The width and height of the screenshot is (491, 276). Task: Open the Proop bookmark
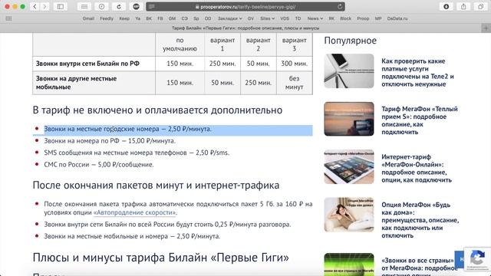[363, 18]
